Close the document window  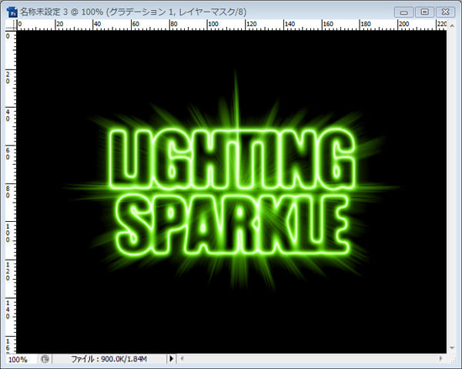point(444,12)
